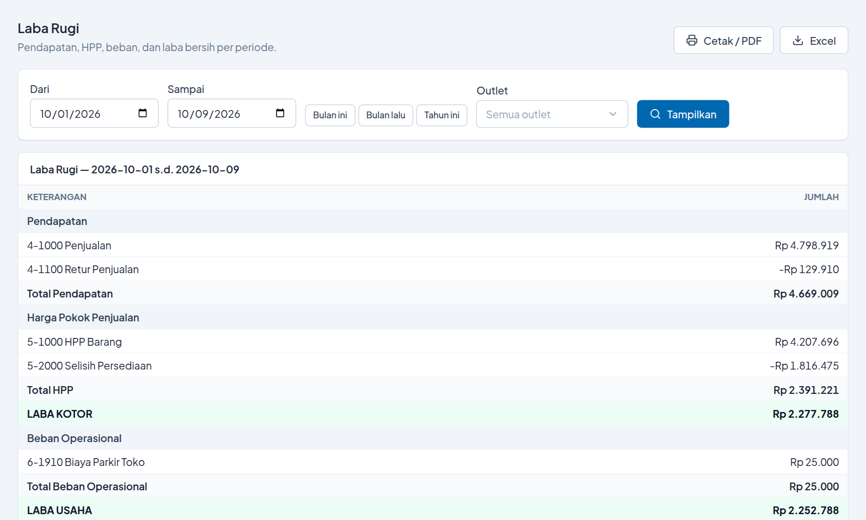
Task: Select the Tahun ini quick filter
Action: 442,115
